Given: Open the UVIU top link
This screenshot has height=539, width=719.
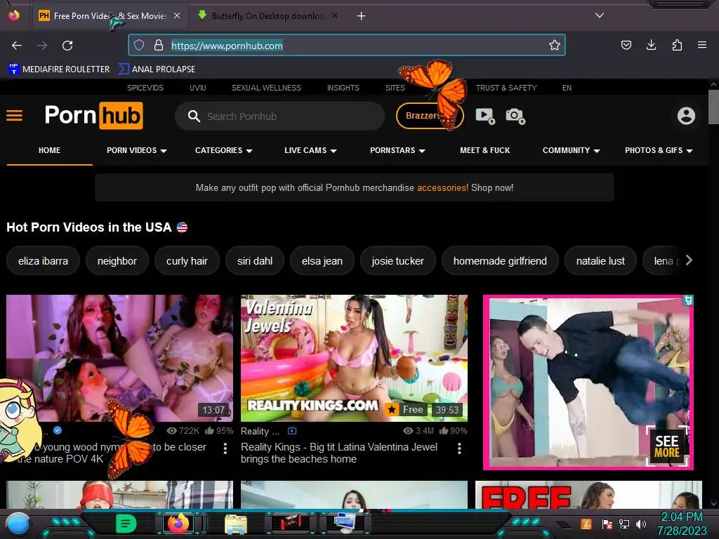Looking at the screenshot, I should click(x=197, y=88).
